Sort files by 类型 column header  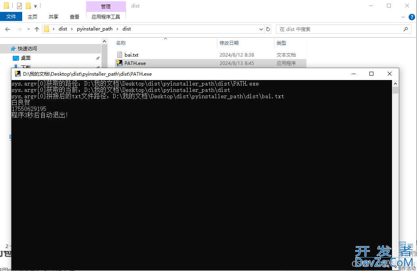pos(281,43)
